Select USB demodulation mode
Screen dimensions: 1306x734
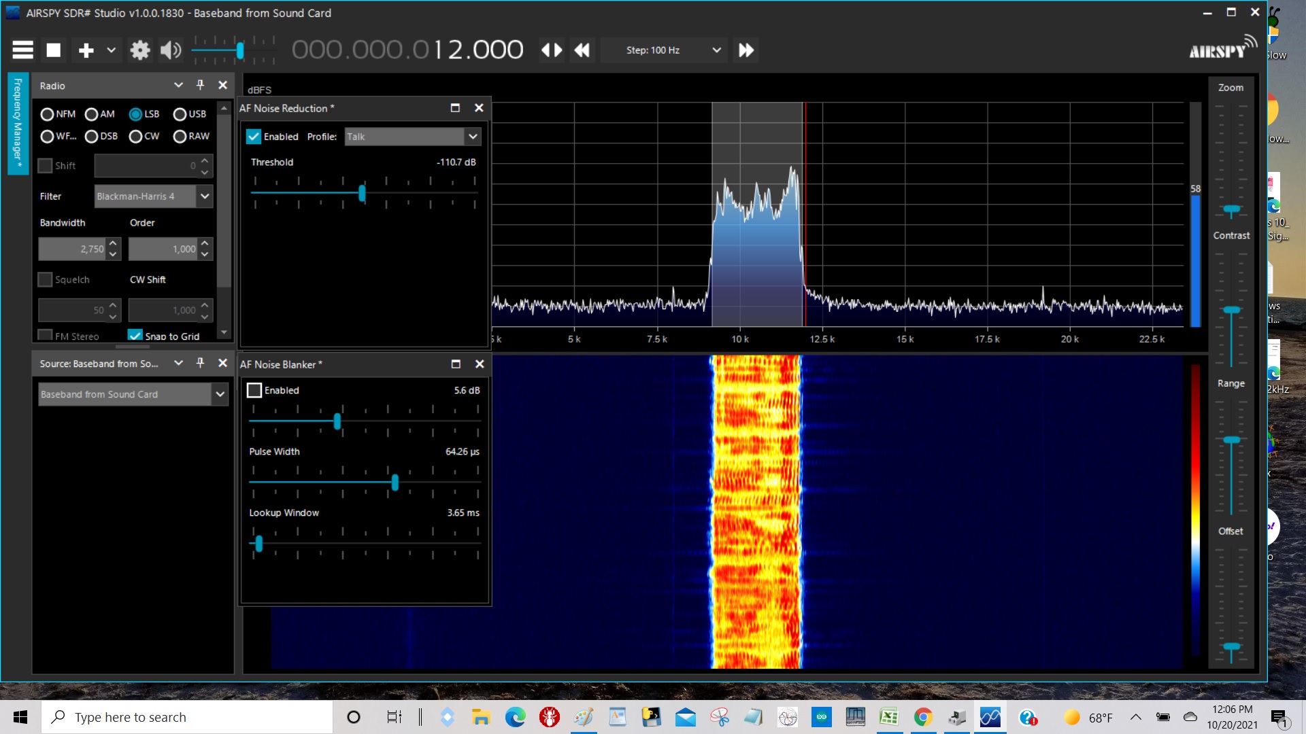tap(180, 114)
